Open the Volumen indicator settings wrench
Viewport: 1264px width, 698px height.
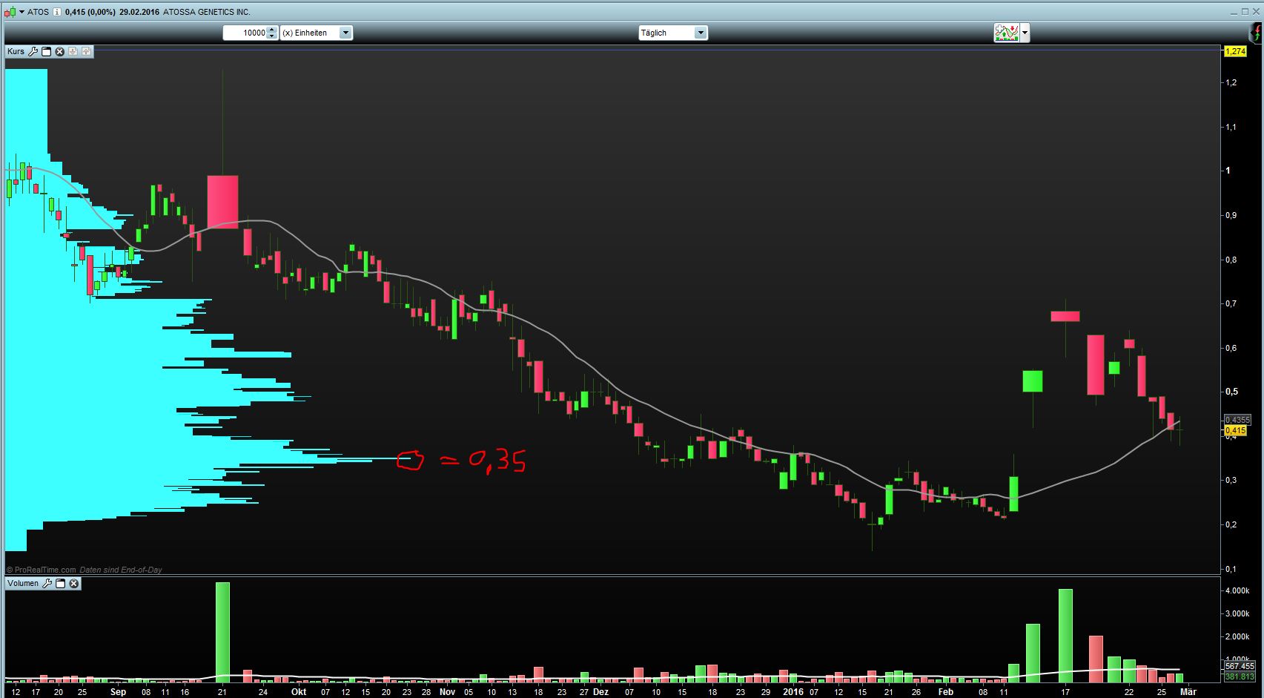tap(47, 584)
